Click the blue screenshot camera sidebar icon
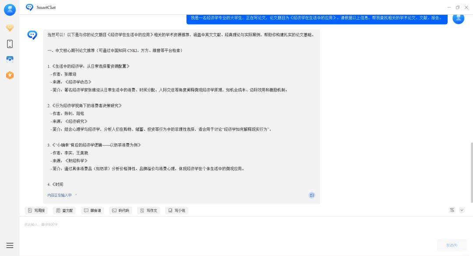Image resolution: width=473 pixels, height=256 pixels. [x=10, y=60]
